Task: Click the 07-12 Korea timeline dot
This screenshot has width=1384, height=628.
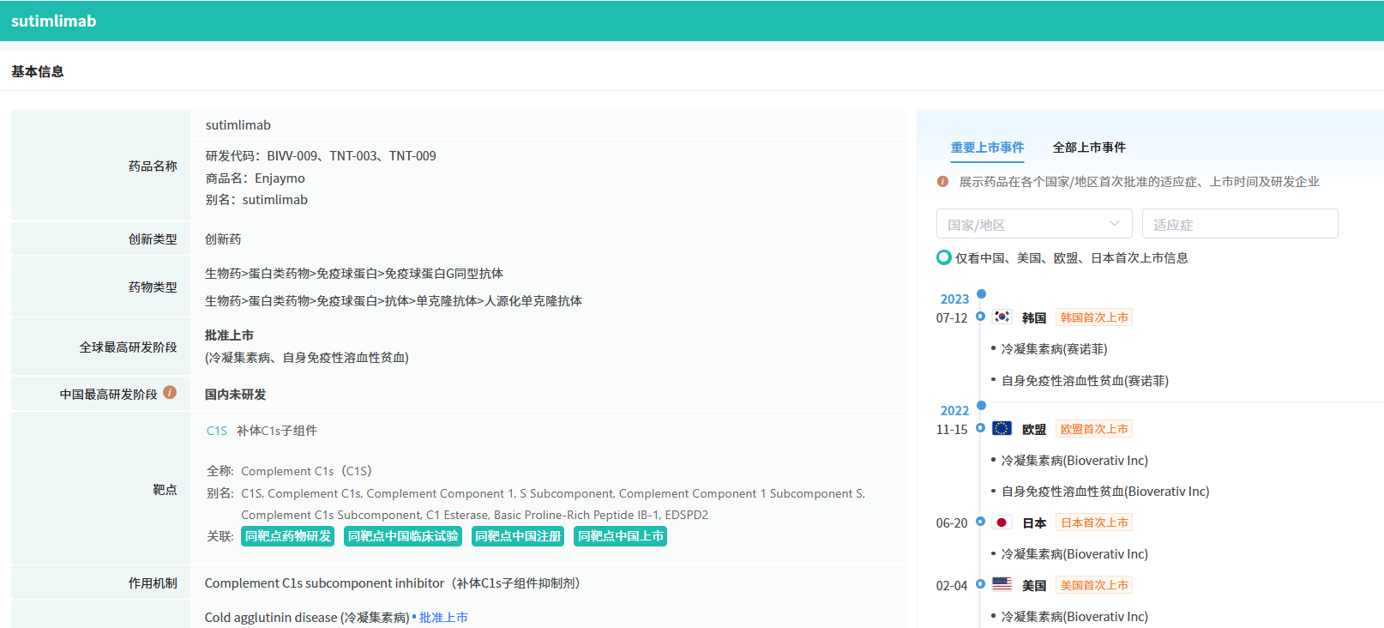Action: click(980, 317)
